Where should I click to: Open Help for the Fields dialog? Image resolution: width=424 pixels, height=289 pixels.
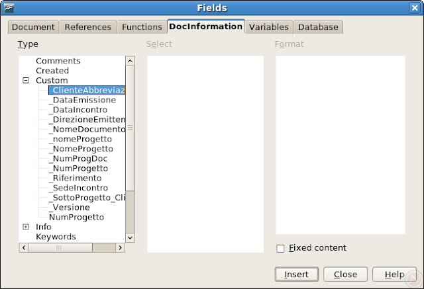pos(394,274)
